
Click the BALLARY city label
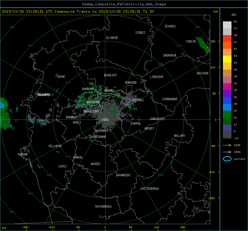point(179,136)
